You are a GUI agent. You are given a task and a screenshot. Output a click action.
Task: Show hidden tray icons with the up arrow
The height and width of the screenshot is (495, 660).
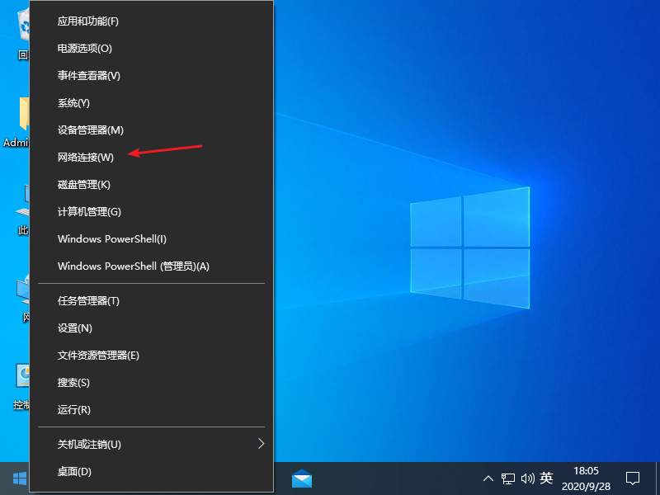coord(489,478)
